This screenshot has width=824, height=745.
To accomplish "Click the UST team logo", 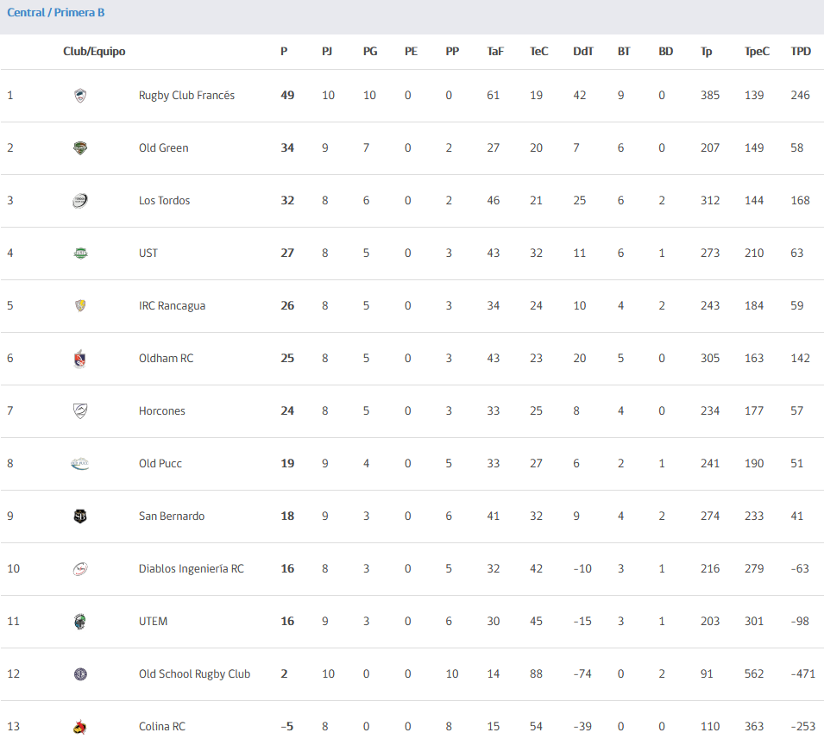I will tap(80, 254).
